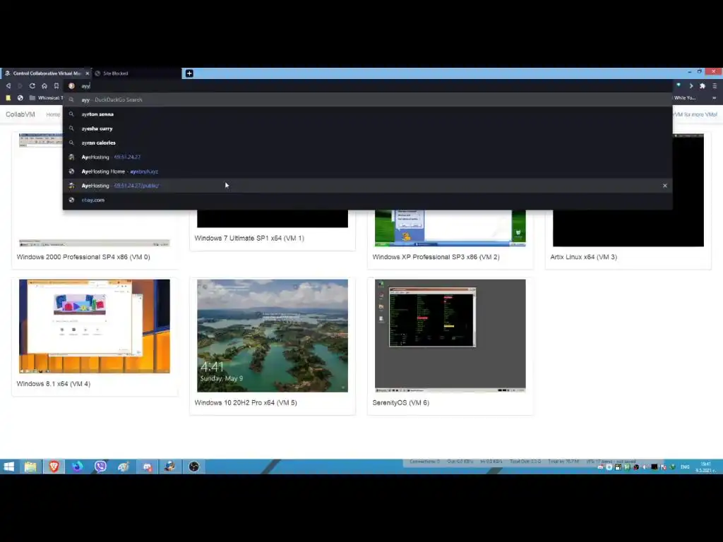Select the Control Collaborative Virtual Machines tab
The image size is (723, 542).
(46, 73)
